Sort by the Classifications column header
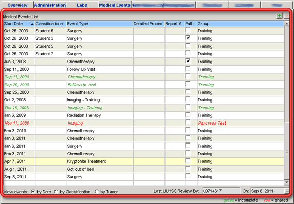294x204 pixels. click(x=51, y=24)
